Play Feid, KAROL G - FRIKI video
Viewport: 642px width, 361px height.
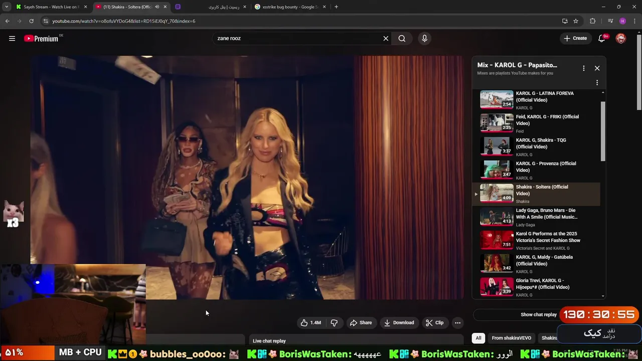pyautogui.click(x=537, y=123)
